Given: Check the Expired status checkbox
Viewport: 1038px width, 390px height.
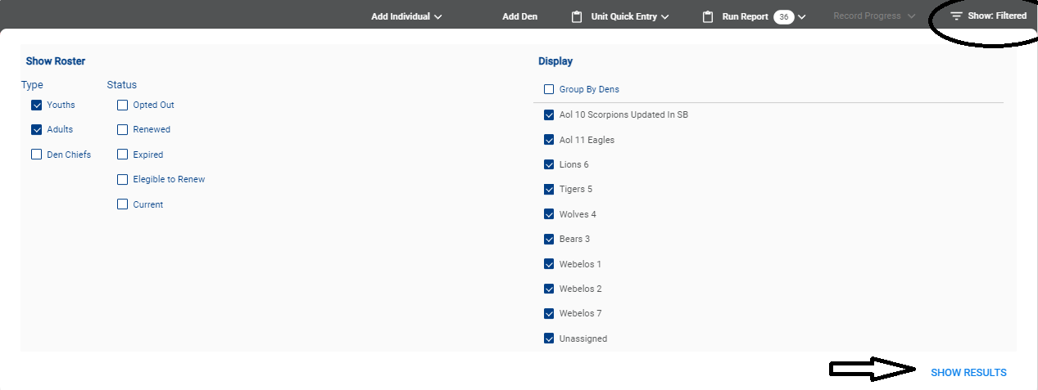Looking at the screenshot, I should point(123,155).
